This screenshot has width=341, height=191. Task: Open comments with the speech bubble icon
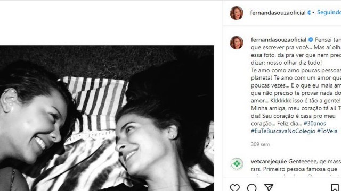(252, 187)
